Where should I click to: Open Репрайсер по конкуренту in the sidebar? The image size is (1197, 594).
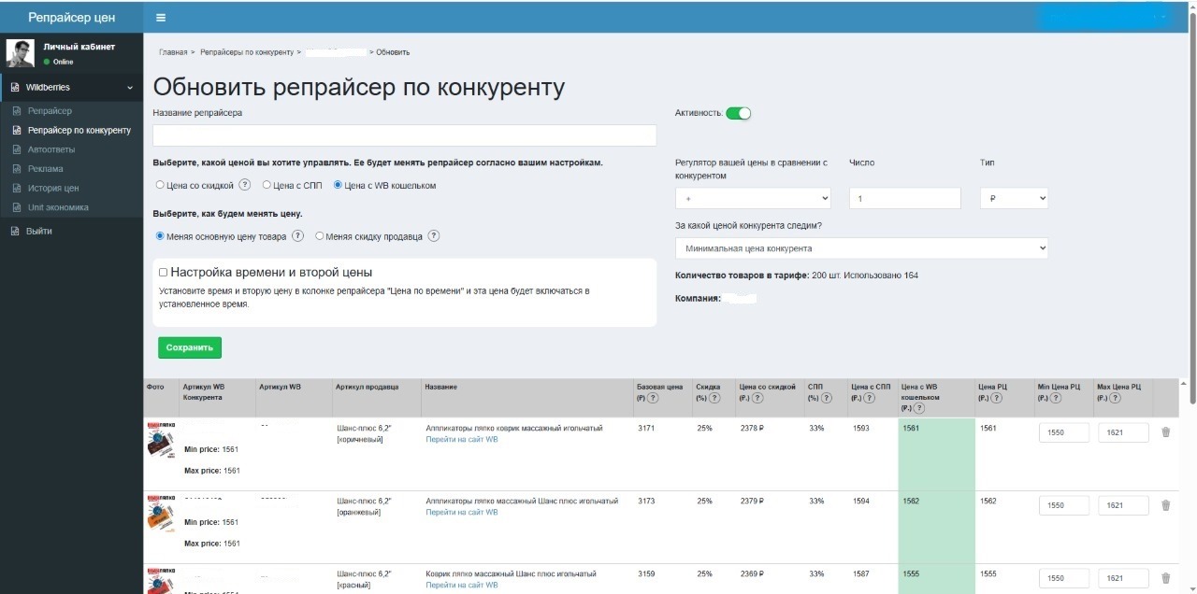click(79, 131)
